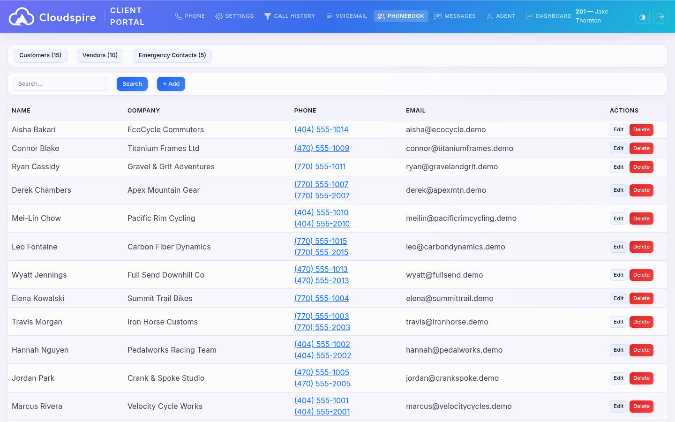Open Messages via the chat icon
675x422 pixels.
437,15
